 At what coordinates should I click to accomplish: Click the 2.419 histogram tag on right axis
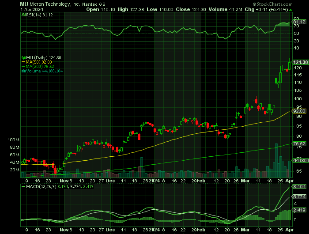(299, 210)
